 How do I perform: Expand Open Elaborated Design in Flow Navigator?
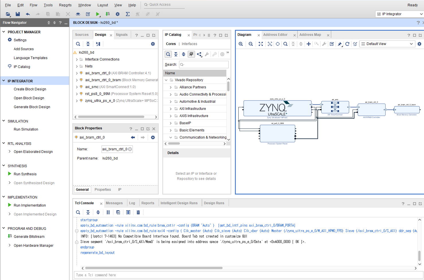(x=9, y=151)
